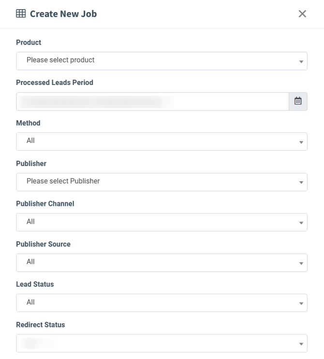The width and height of the screenshot is (324, 359).
Task: Click the Processed Leads Period date field
Action: tap(152, 101)
